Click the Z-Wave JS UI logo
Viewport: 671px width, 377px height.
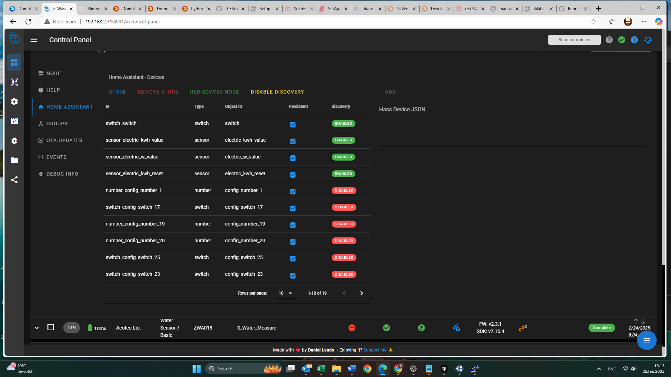[14, 39]
